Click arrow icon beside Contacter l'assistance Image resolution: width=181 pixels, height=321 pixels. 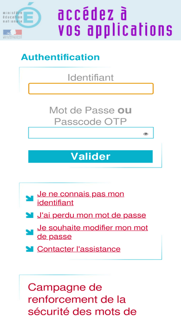29,249
